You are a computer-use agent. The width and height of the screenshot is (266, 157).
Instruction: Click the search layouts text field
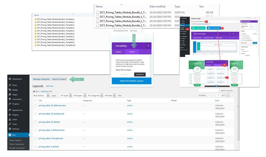pyautogui.click(x=208, y=90)
